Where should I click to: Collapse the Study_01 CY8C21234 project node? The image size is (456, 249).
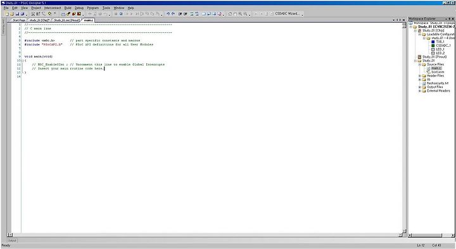411,27
